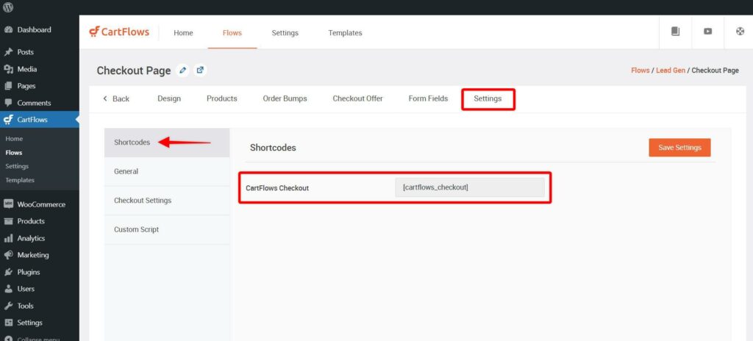Open the video tutorials icon
The height and width of the screenshot is (341, 753).
tap(708, 31)
